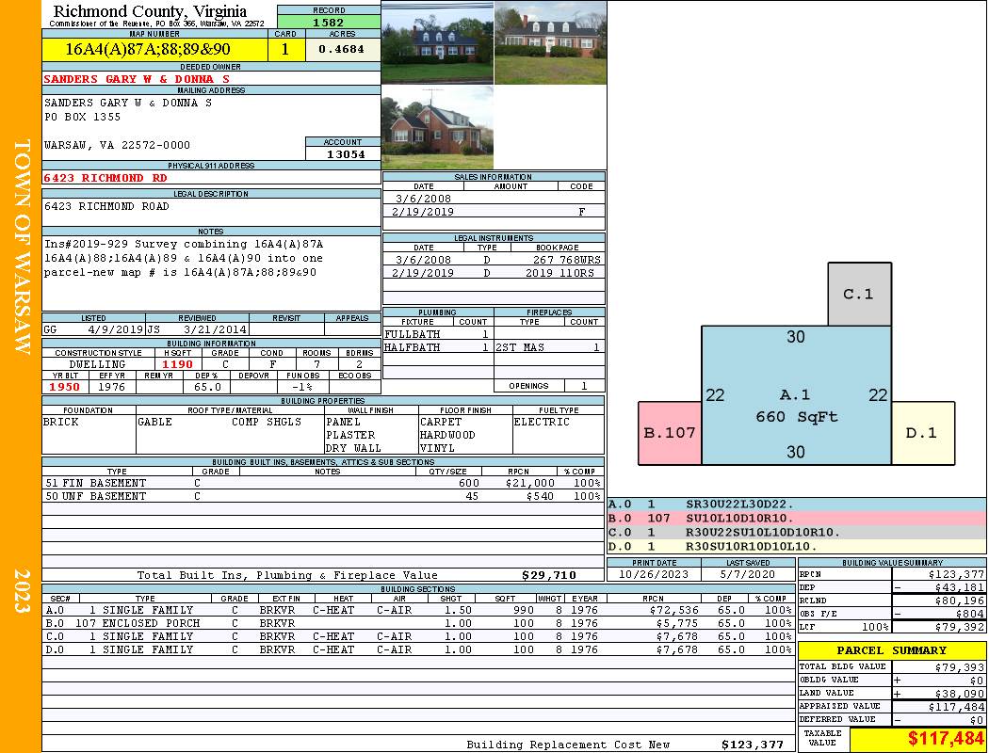This screenshot has height=753, width=989.
Task: Click appraised value $117,484
Action: pyautogui.click(x=956, y=707)
